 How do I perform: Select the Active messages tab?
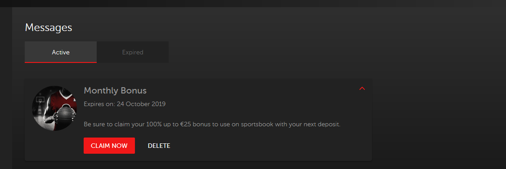(61, 52)
